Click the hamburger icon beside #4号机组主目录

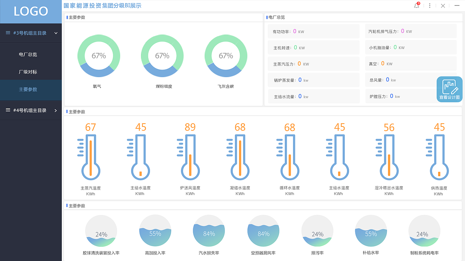coord(8,110)
